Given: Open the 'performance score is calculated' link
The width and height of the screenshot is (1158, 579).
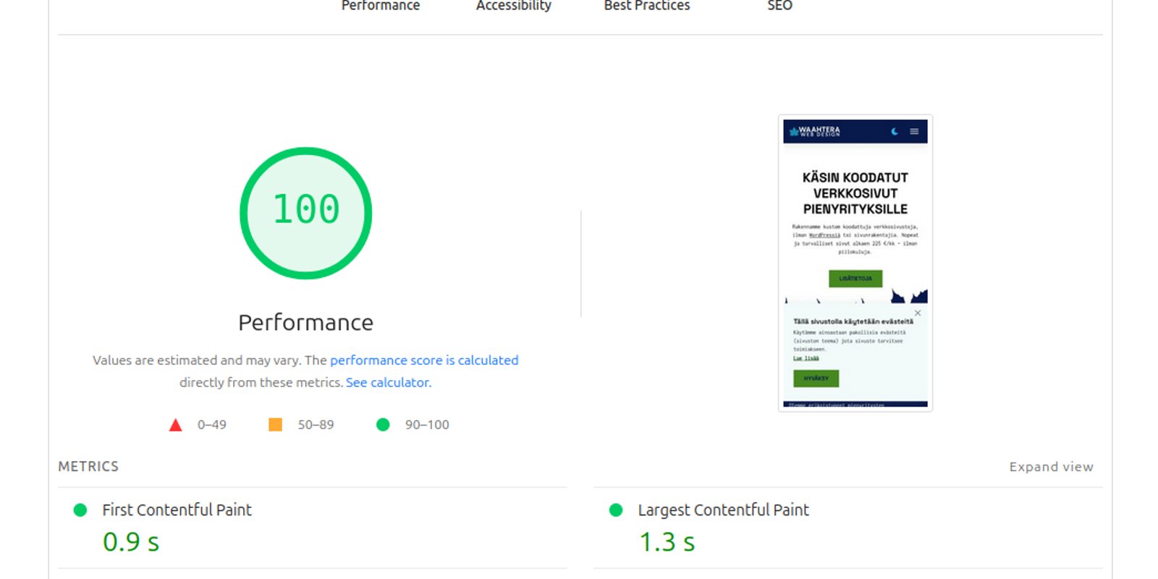Looking at the screenshot, I should coord(424,360).
